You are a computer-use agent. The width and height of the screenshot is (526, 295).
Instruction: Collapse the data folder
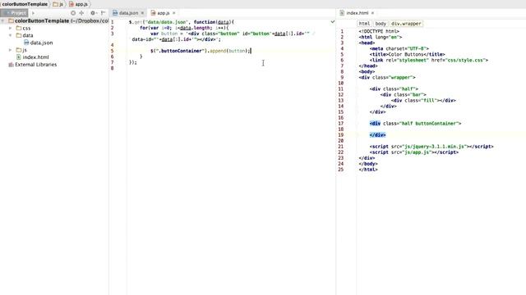(x=11, y=35)
